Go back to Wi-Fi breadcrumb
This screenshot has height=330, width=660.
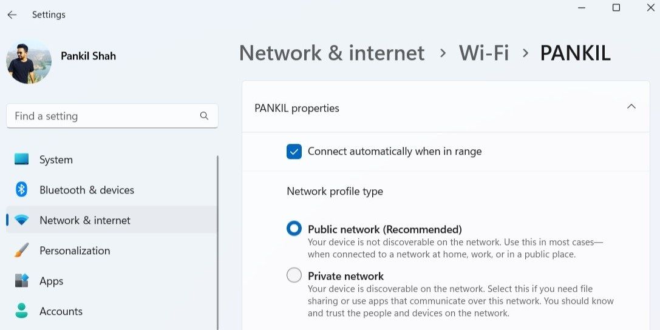pyautogui.click(x=484, y=53)
